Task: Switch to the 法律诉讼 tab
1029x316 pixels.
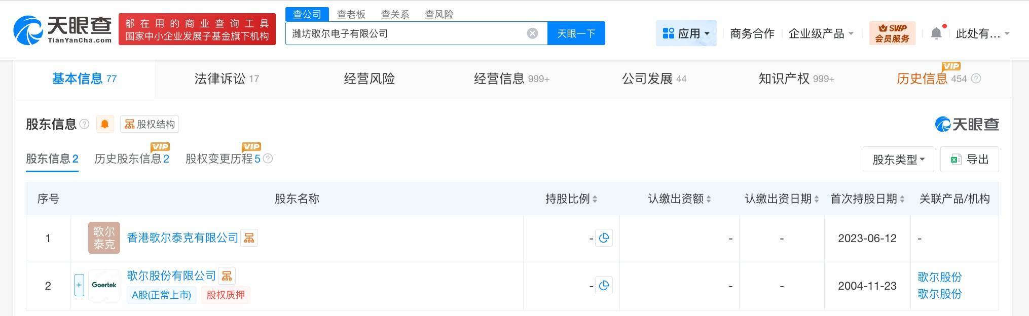Action: point(226,78)
